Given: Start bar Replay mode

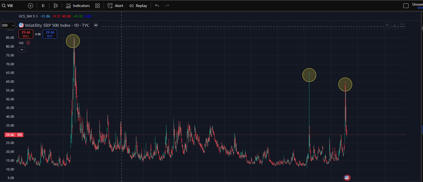Looking at the screenshot, I should [138, 6].
